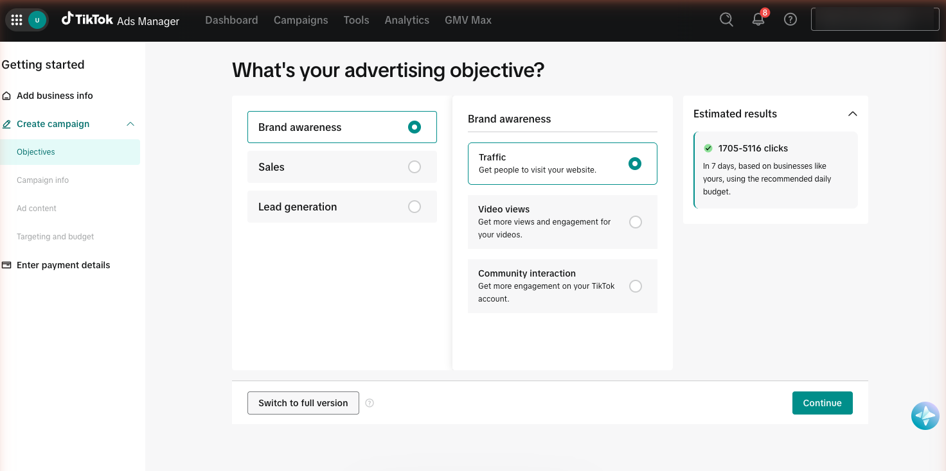The width and height of the screenshot is (946, 471).
Task: Go to Enter payment details step
Action: [x=63, y=265]
